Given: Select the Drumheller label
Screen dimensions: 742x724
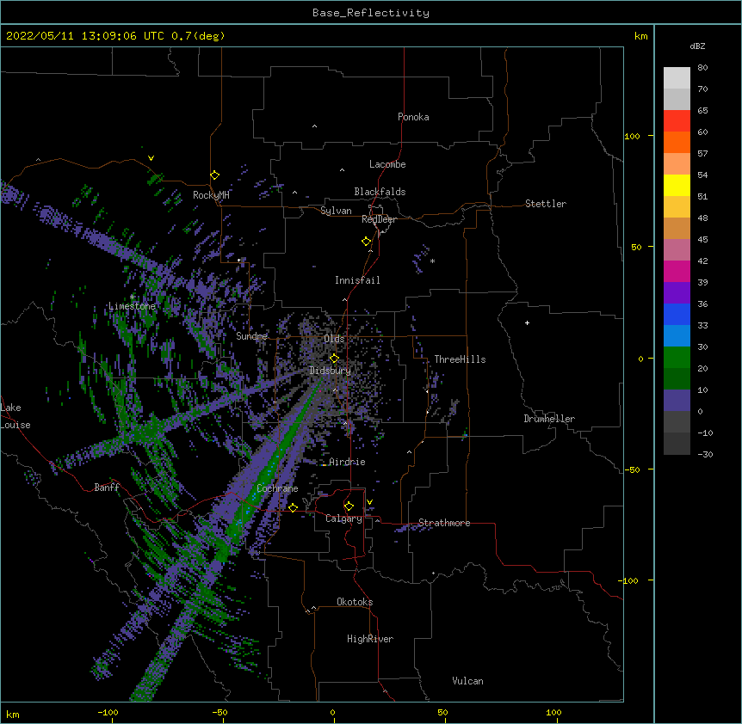Looking at the screenshot, I should [x=549, y=419].
